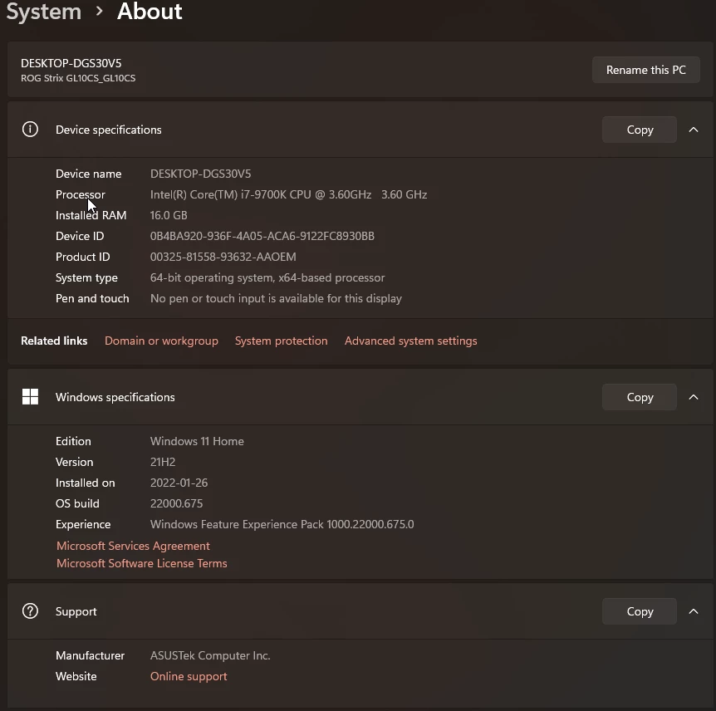Click the 64-bit operating system value

point(267,277)
